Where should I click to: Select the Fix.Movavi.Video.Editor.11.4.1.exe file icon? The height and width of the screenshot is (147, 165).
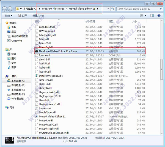[37, 51]
